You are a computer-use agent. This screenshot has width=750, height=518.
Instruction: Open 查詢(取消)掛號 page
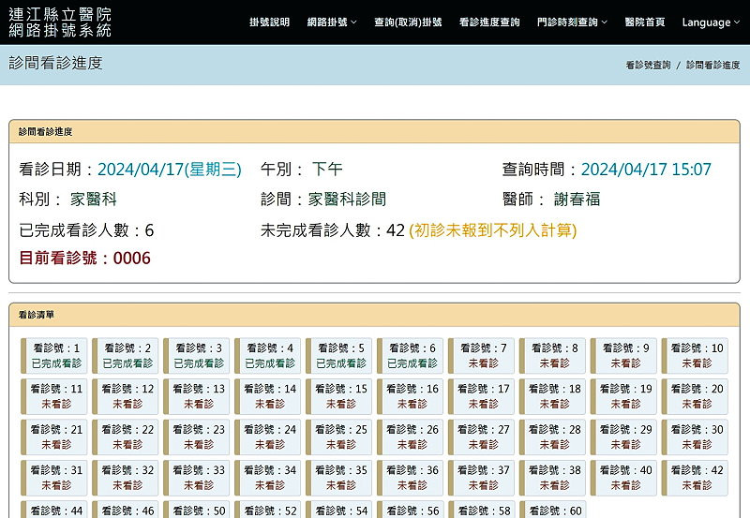click(x=408, y=22)
